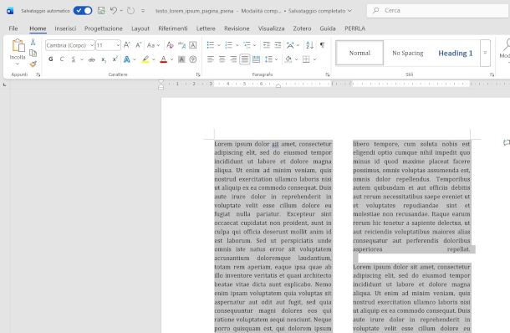Align text to the right
This screenshot has width=510, height=333.
tap(233, 59)
